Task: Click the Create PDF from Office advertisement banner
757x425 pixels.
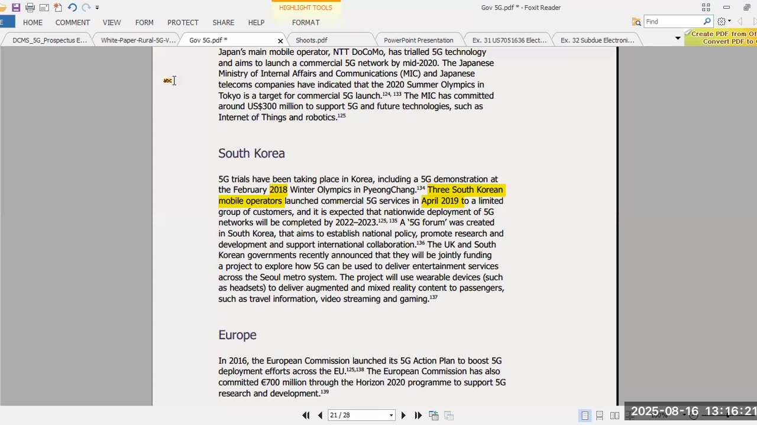Action: [x=721, y=38]
